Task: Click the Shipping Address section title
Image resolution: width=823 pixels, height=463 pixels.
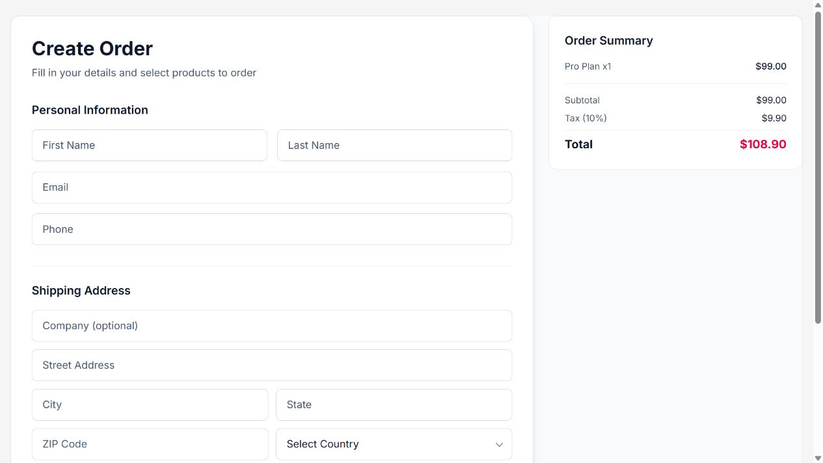Action: coord(81,291)
